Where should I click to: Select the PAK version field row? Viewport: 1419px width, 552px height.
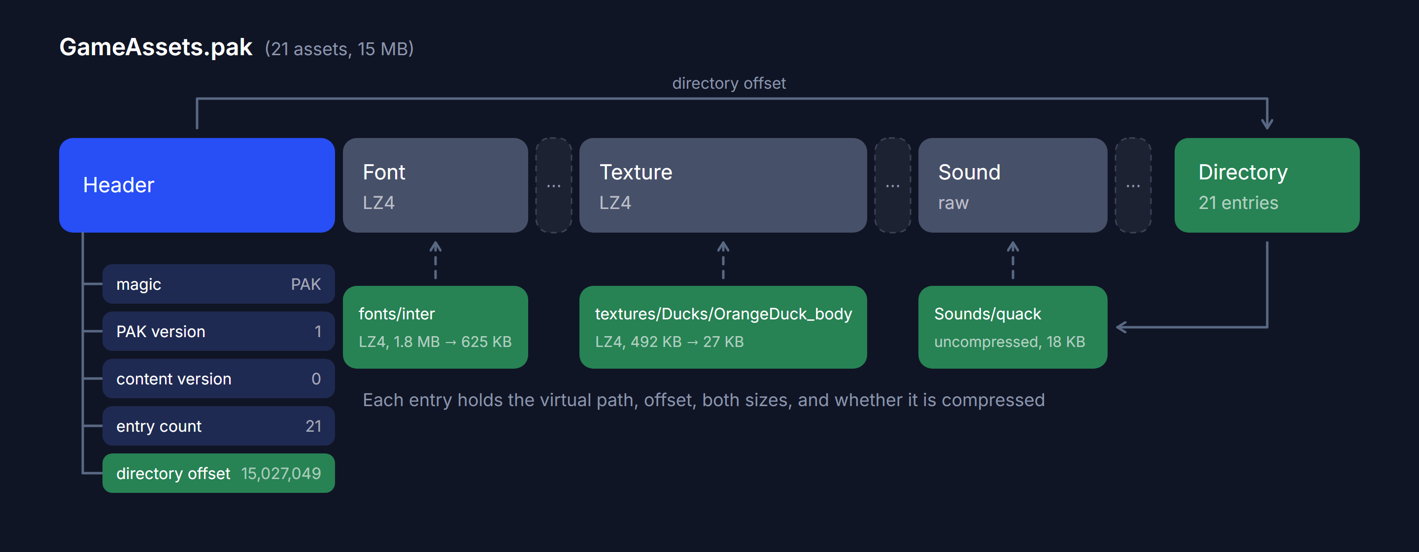(219, 332)
